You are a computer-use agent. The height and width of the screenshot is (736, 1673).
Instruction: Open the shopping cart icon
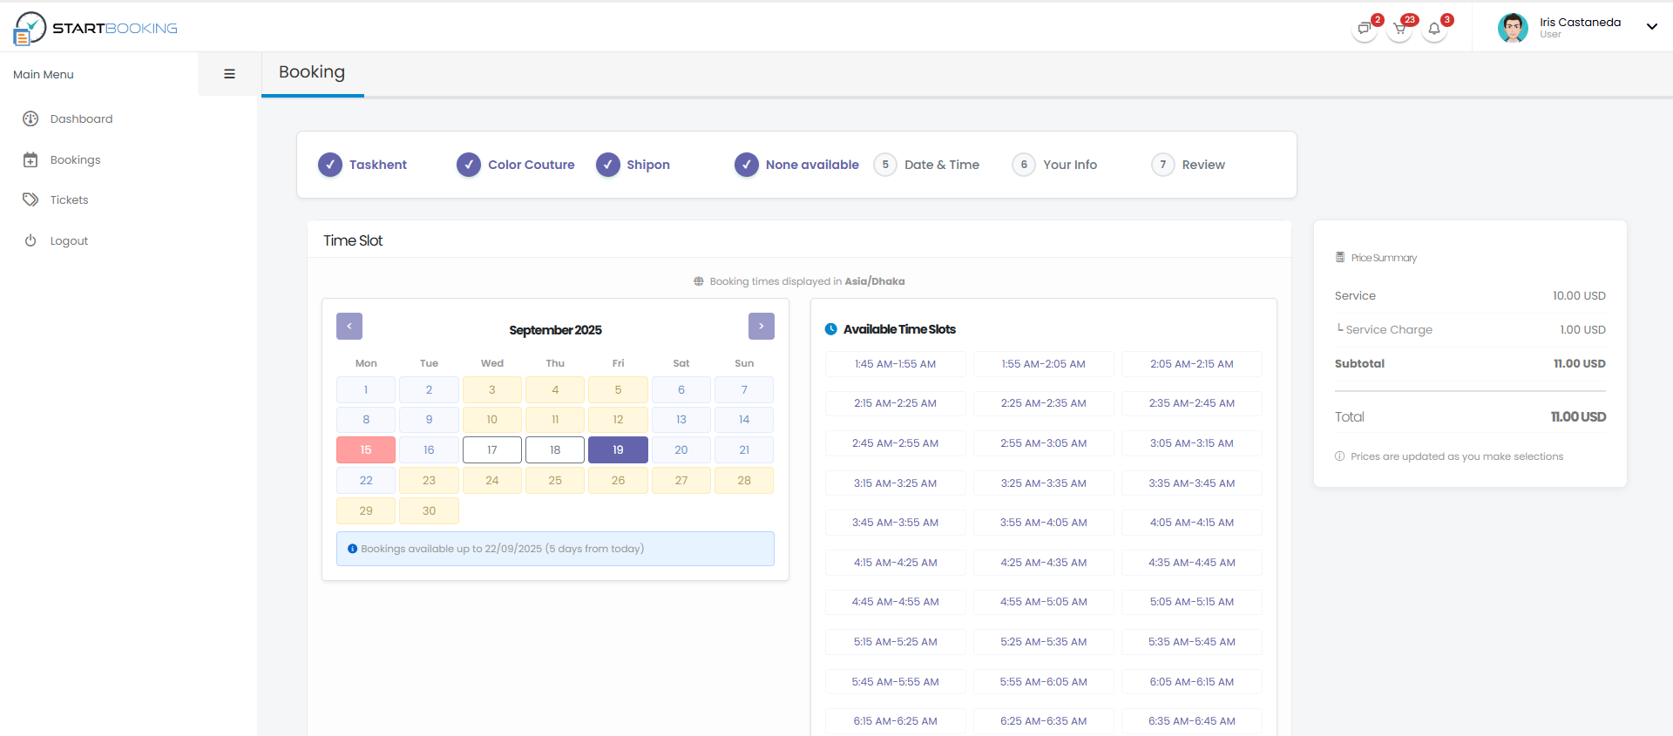coord(1399,29)
